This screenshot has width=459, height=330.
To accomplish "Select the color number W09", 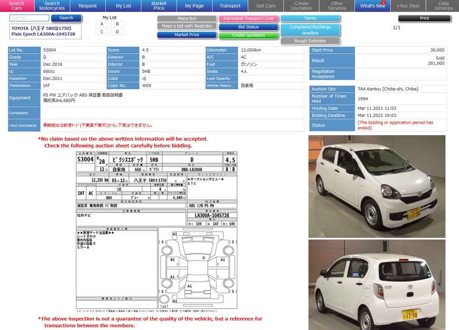I will click(146, 86).
